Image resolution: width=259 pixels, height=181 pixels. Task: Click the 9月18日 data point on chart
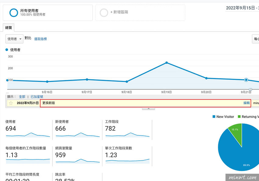click(x=127, y=82)
